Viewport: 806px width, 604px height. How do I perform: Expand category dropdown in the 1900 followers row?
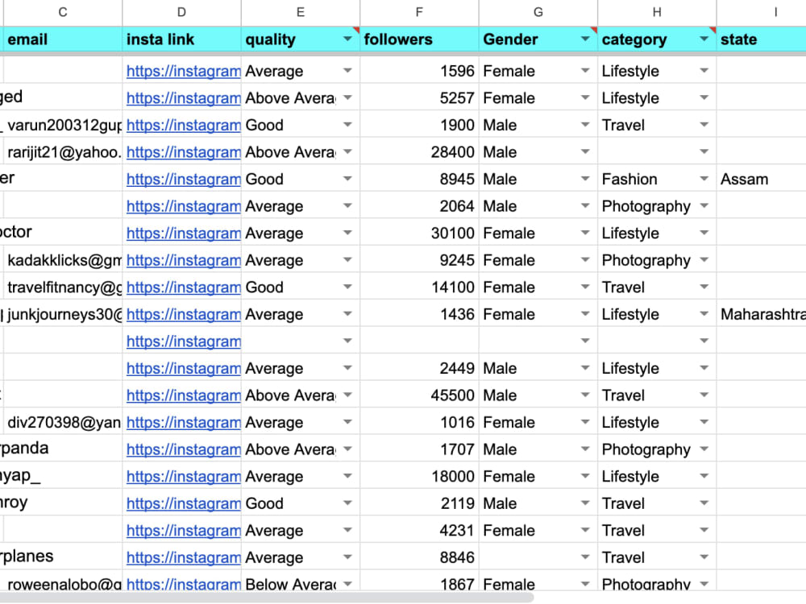click(704, 125)
